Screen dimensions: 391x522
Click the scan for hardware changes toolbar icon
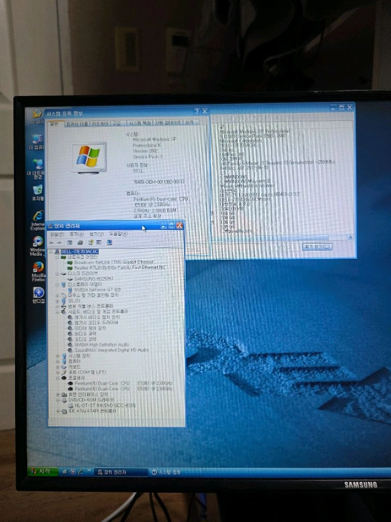click(109, 242)
